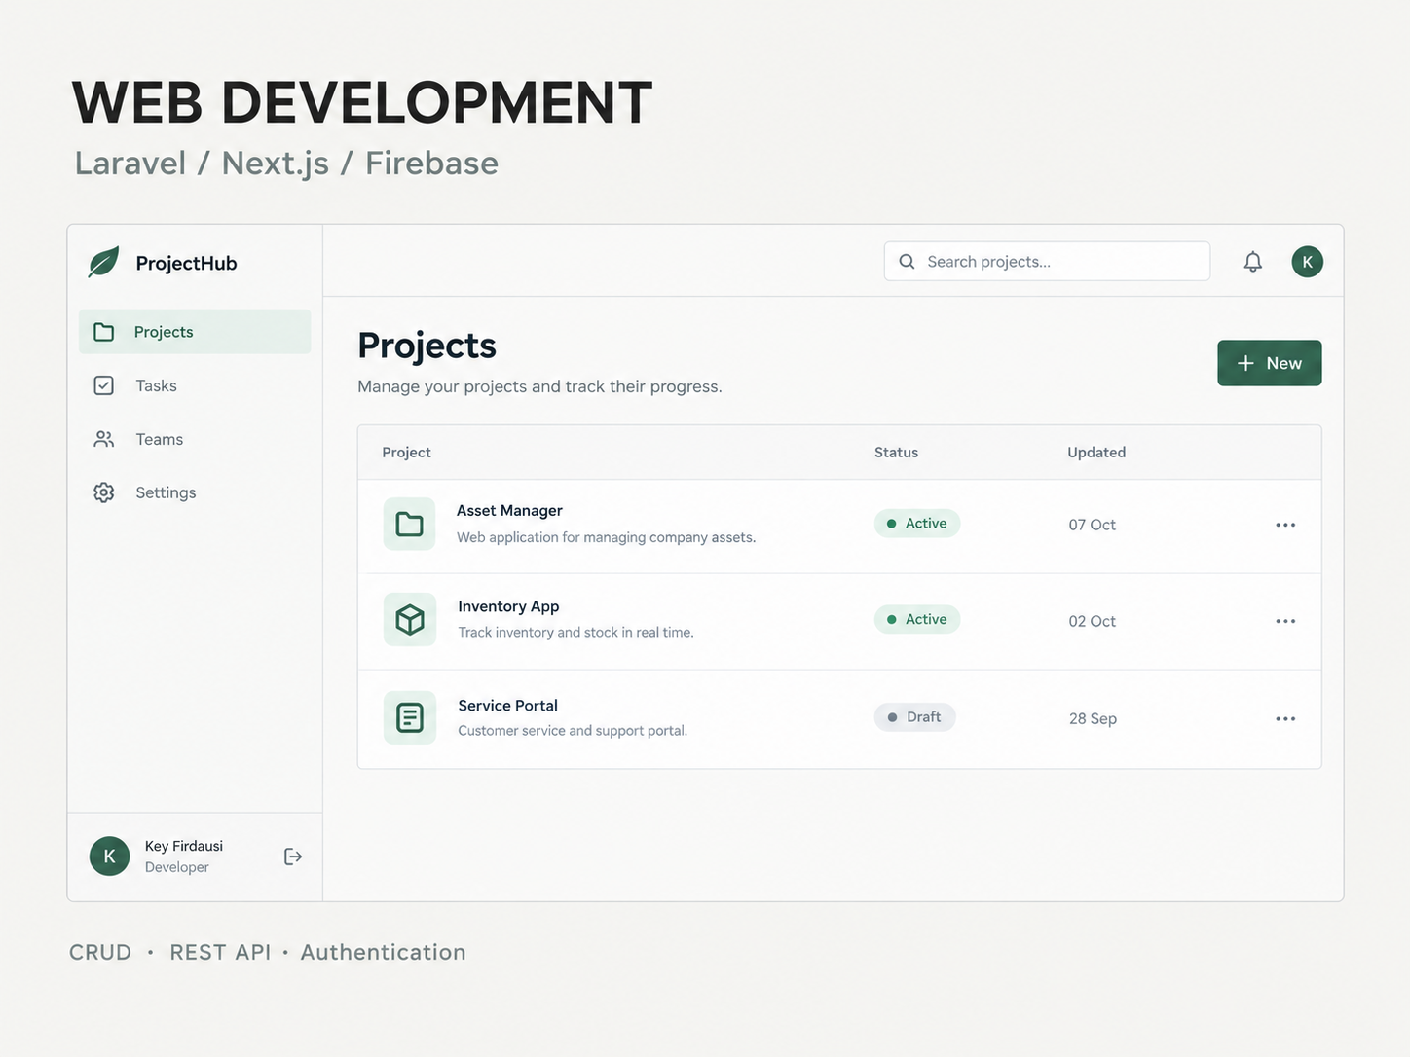The height and width of the screenshot is (1057, 1410).
Task: Click the Updated column header
Action: 1096,453
